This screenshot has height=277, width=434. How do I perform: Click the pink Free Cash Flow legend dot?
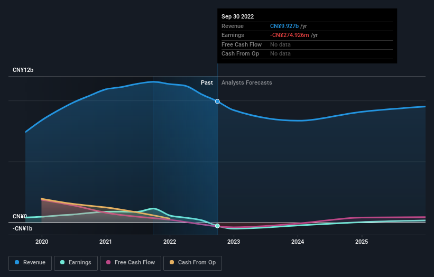click(x=108, y=262)
